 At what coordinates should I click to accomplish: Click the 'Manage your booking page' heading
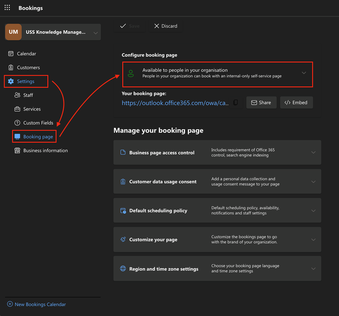click(x=159, y=131)
